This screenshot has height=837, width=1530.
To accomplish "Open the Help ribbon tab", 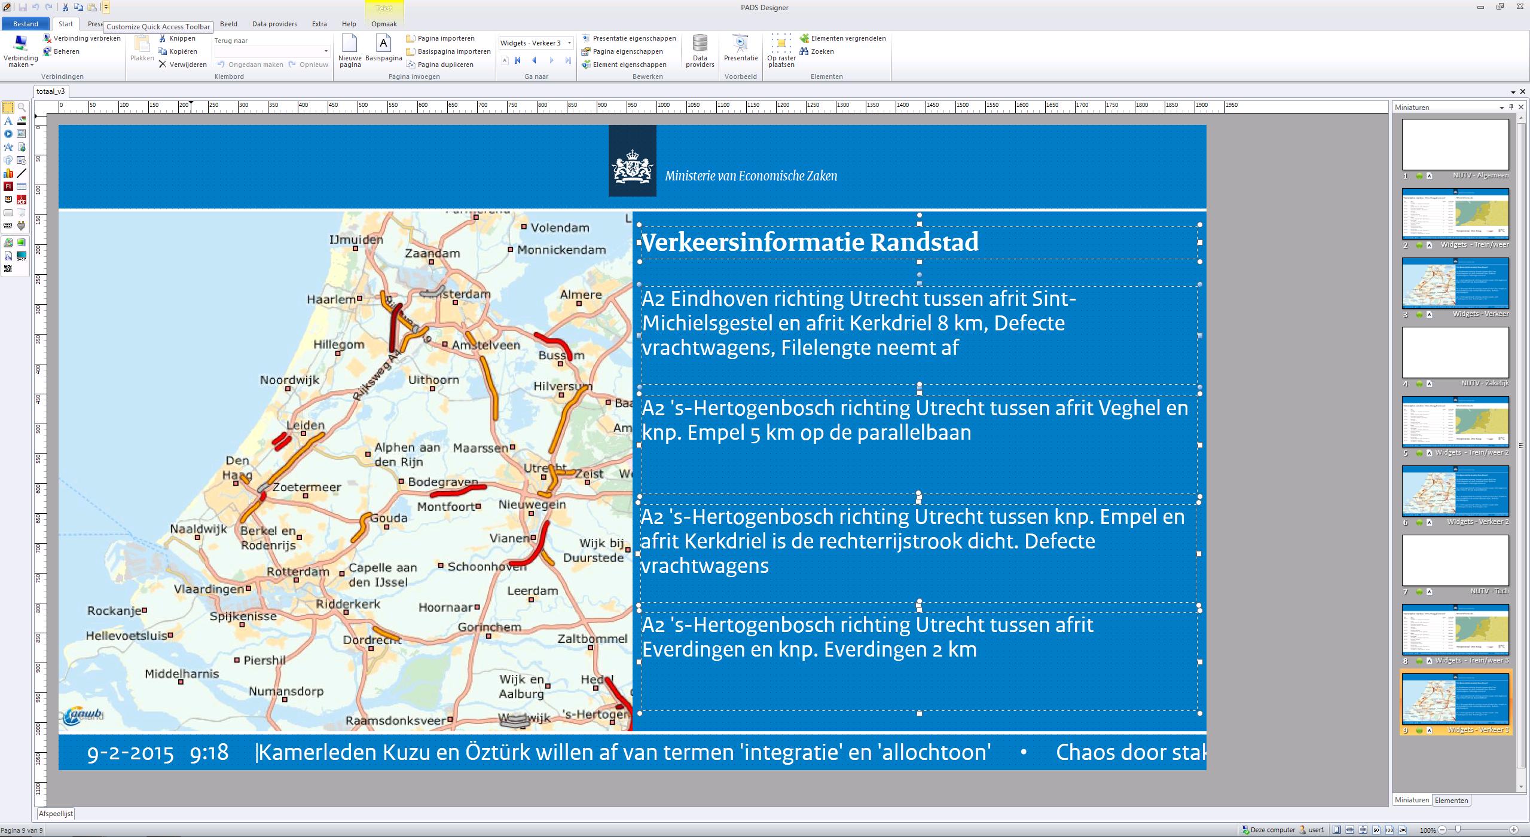I will pyautogui.click(x=349, y=24).
